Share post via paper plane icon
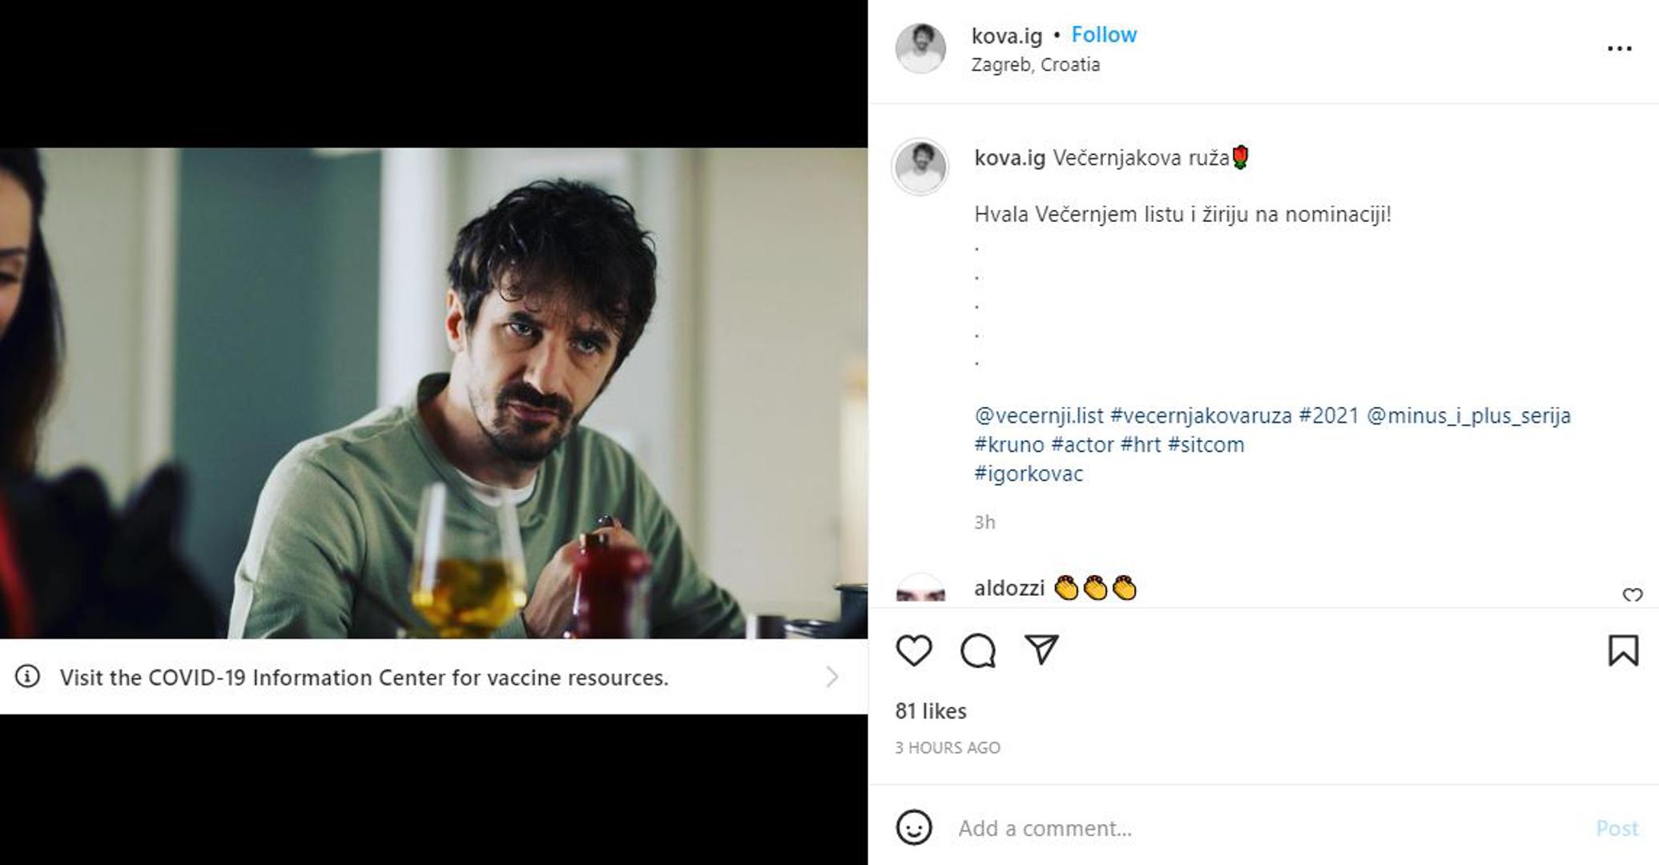Viewport: 1659px width, 865px height. click(x=1041, y=649)
